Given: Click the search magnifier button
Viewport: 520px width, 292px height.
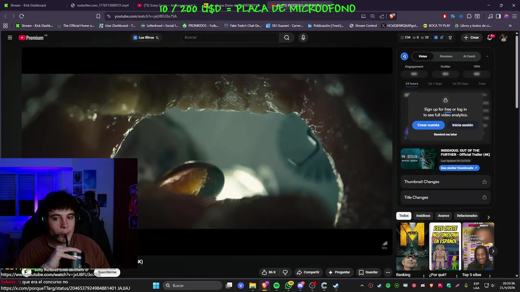Looking at the screenshot, I should pyautogui.click(x=287, y=37).
